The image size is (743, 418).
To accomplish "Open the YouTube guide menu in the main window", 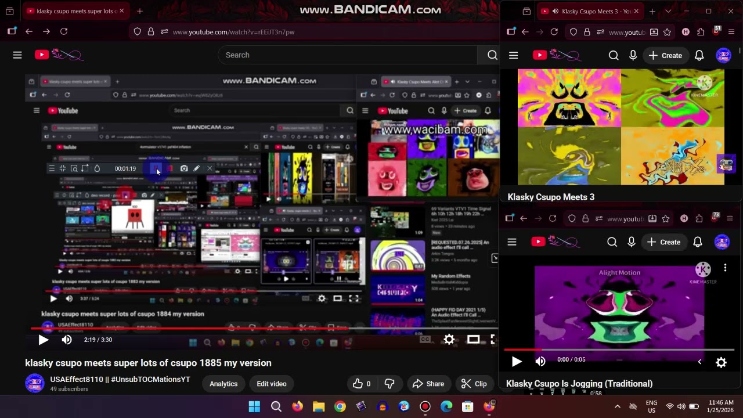I will (x=17, y=55).
